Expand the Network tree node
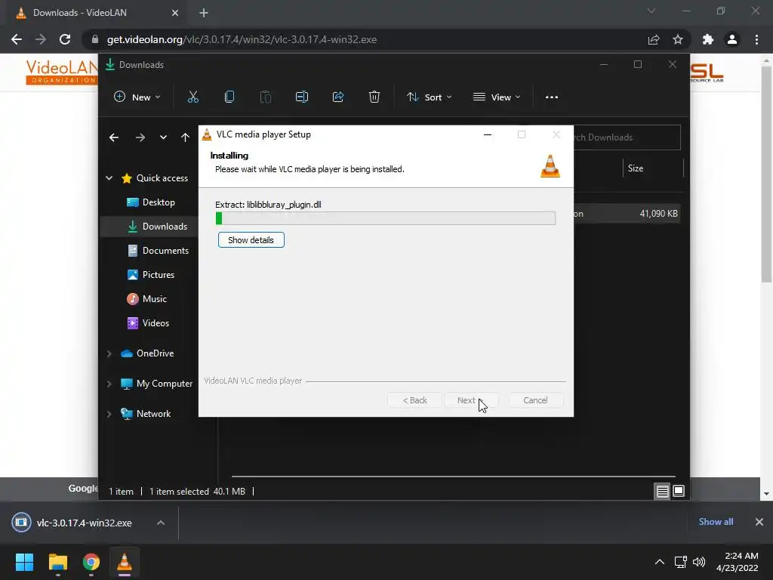Screen dimensions: 773x580 pos(109,414)
